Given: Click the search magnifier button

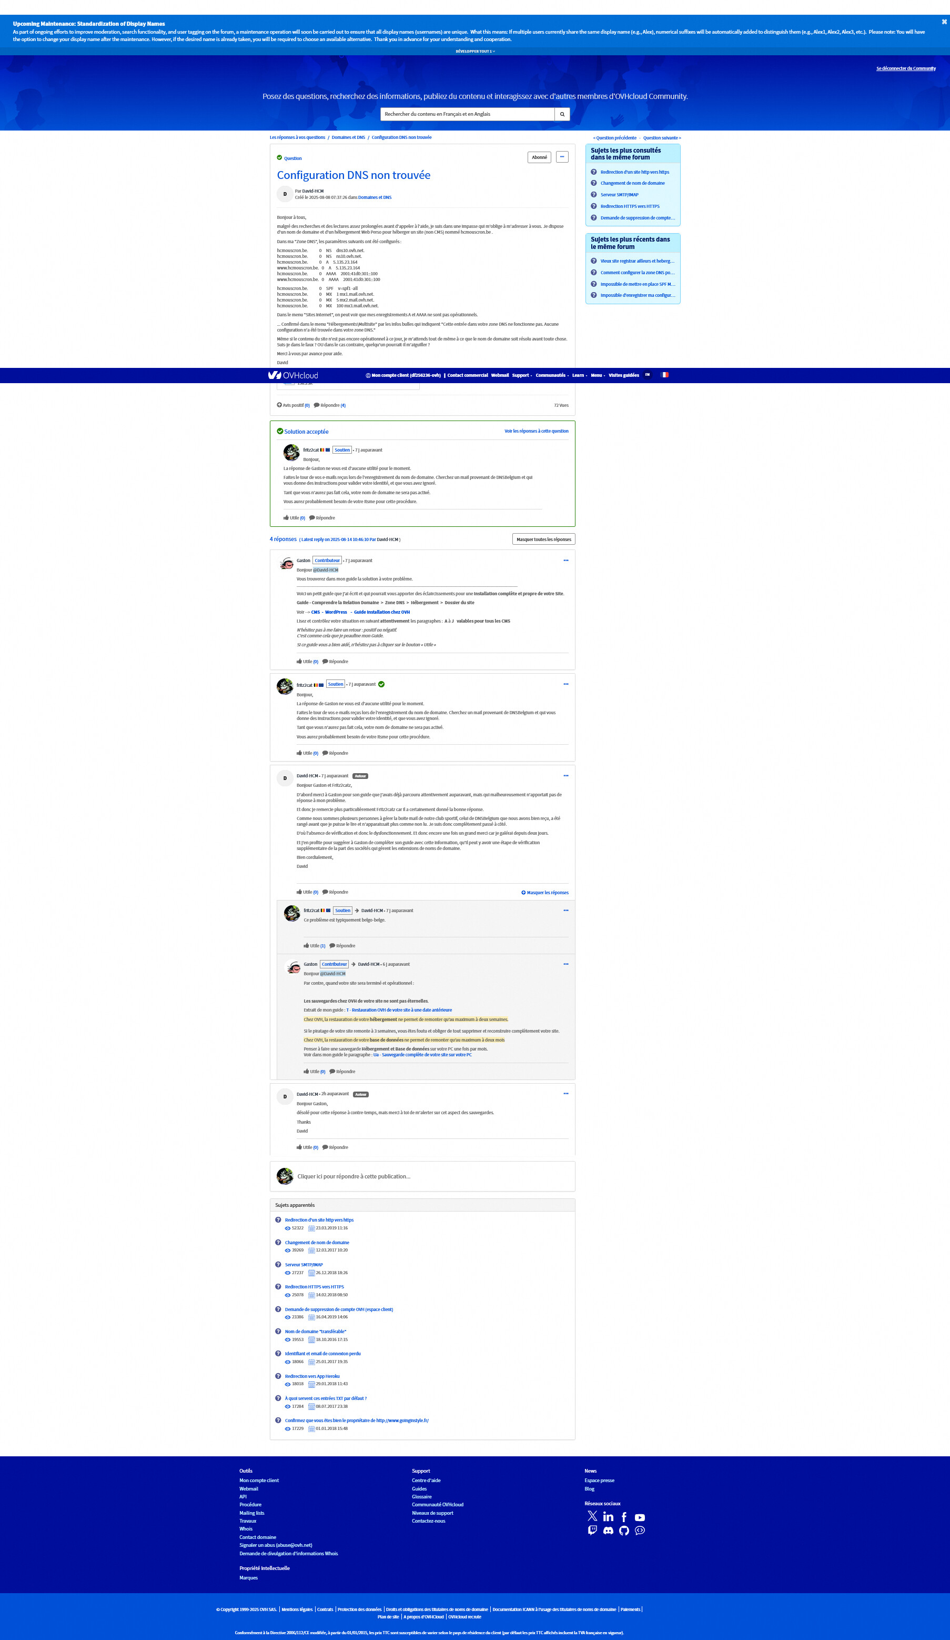Looking at the screenshot, I should click(x=562, y=114).
